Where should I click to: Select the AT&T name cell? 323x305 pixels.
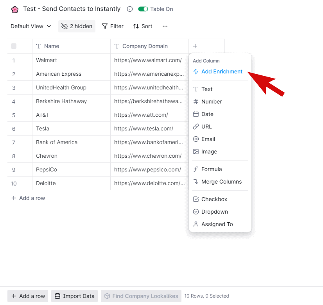click(x=71, y=115)
